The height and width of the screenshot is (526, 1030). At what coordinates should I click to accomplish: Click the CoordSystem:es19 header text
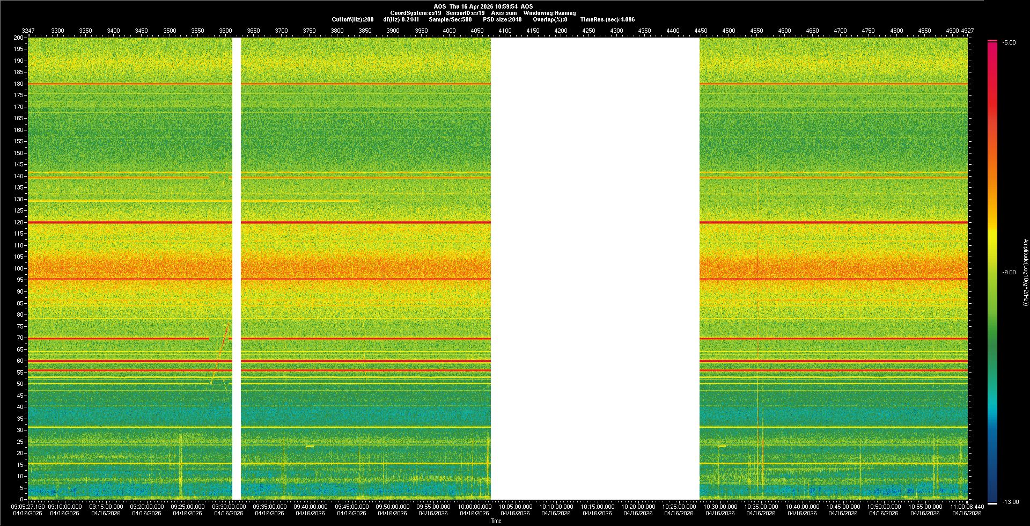(x=415, y=13)
